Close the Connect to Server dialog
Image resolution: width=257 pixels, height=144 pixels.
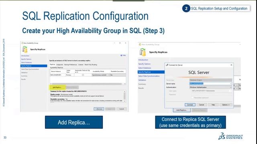click(231, 65)
